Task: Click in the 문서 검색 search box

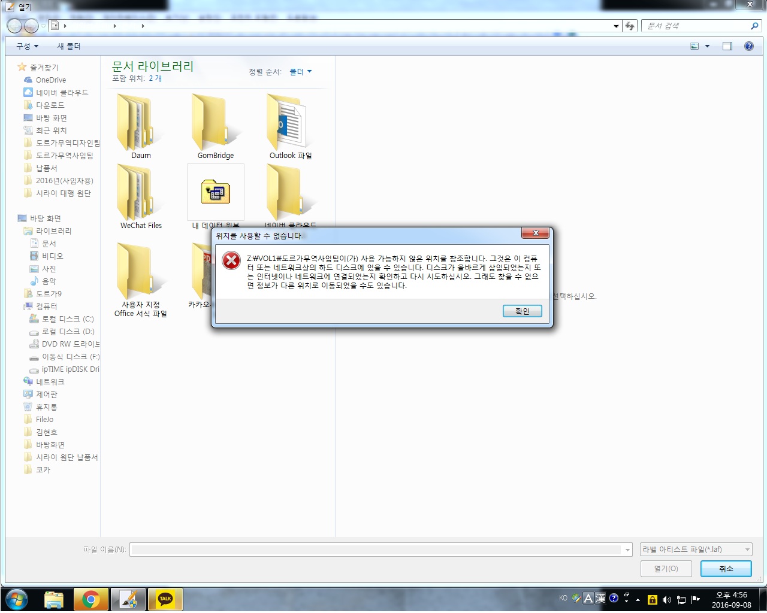Action: (695, 26)
